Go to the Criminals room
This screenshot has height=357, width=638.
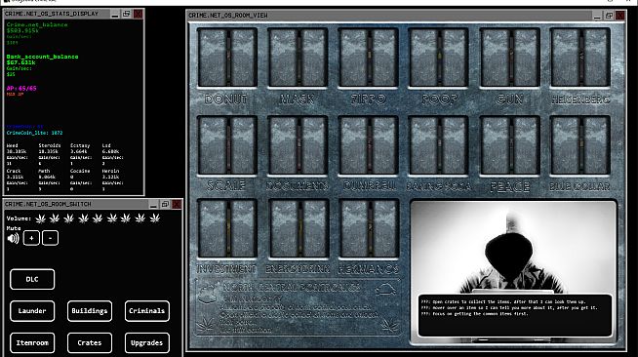(147, 311)
